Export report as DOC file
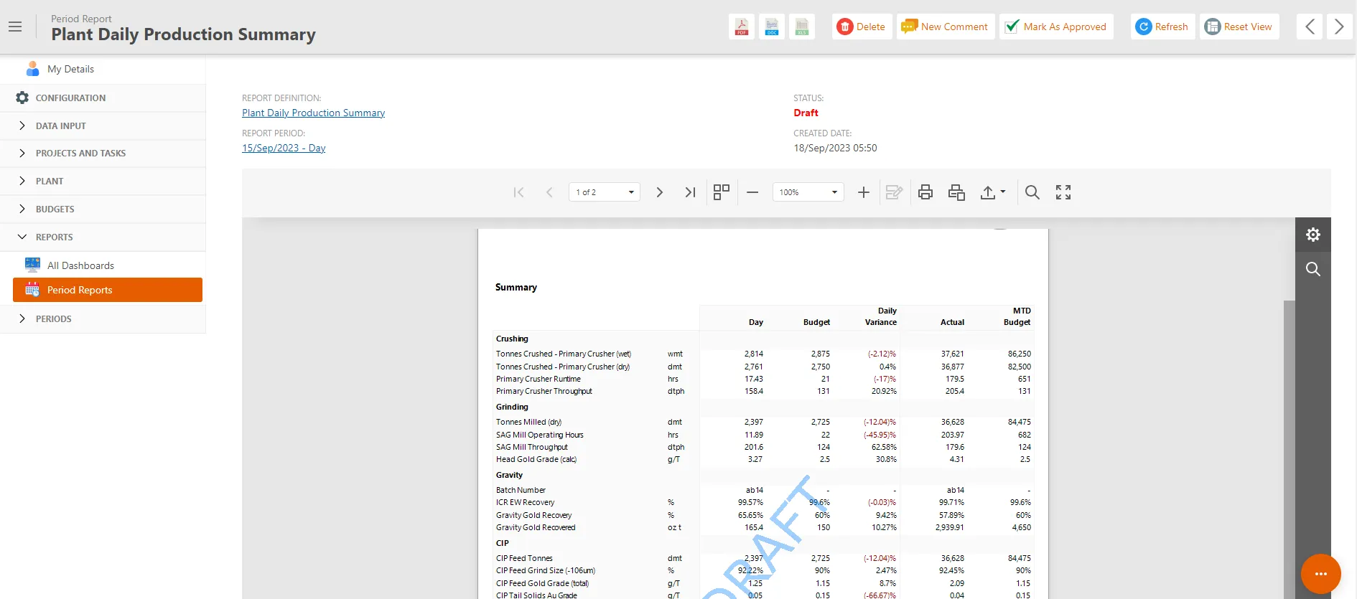Image resolution: width=1357 pixels, height=599 pixels. (772, 27)
